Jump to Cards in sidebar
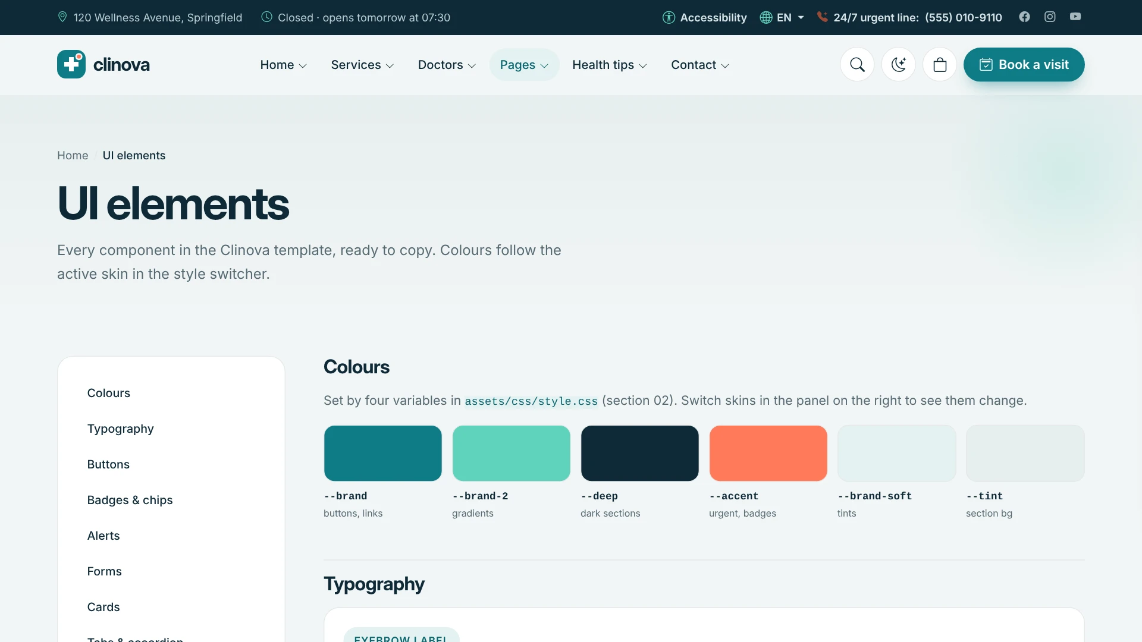This screenshot has width=1142, height=642. pyautogui.click(x=103, y=607)
